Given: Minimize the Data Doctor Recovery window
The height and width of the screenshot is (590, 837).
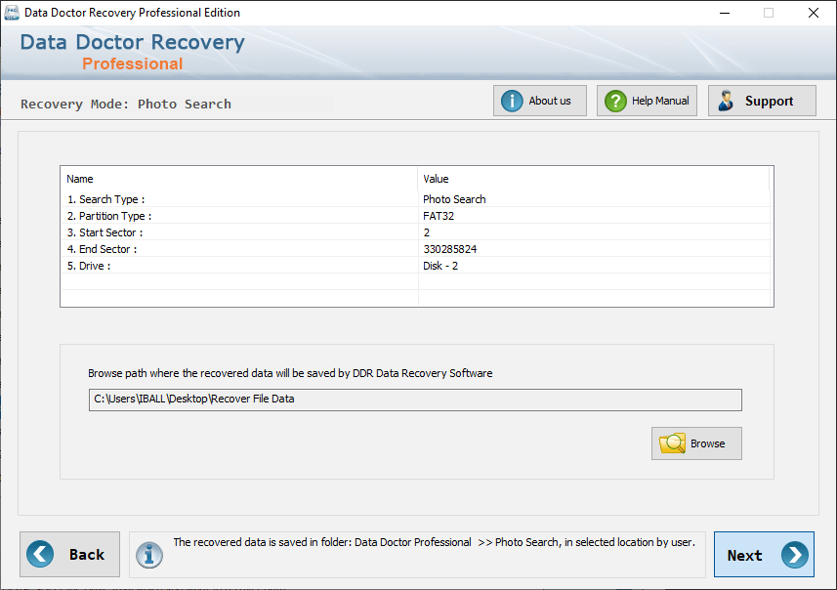Looking at the screenshot, I should pyautogui.click(x=725, y=13).
